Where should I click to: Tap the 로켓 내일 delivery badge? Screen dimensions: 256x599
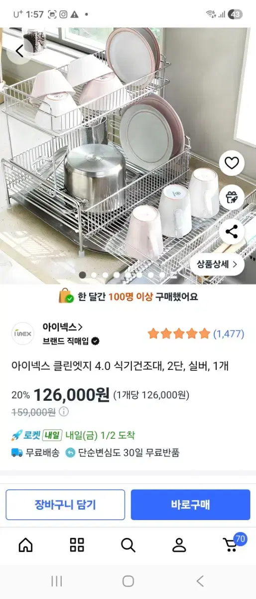(37, 435)
